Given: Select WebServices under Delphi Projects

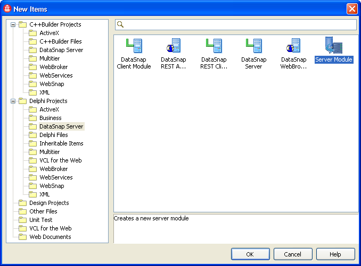Looking at the screenshot, I should [56, 177].
